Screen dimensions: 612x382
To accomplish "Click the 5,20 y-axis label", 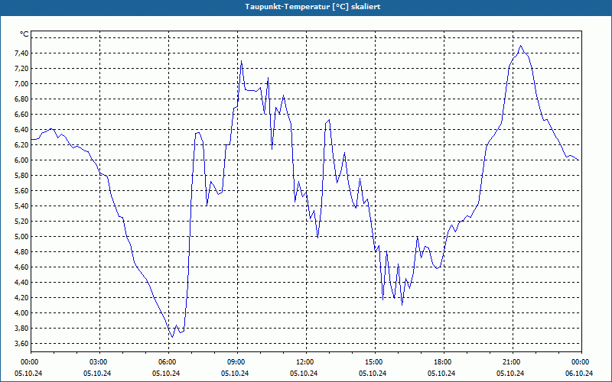I will coord(22,221).
